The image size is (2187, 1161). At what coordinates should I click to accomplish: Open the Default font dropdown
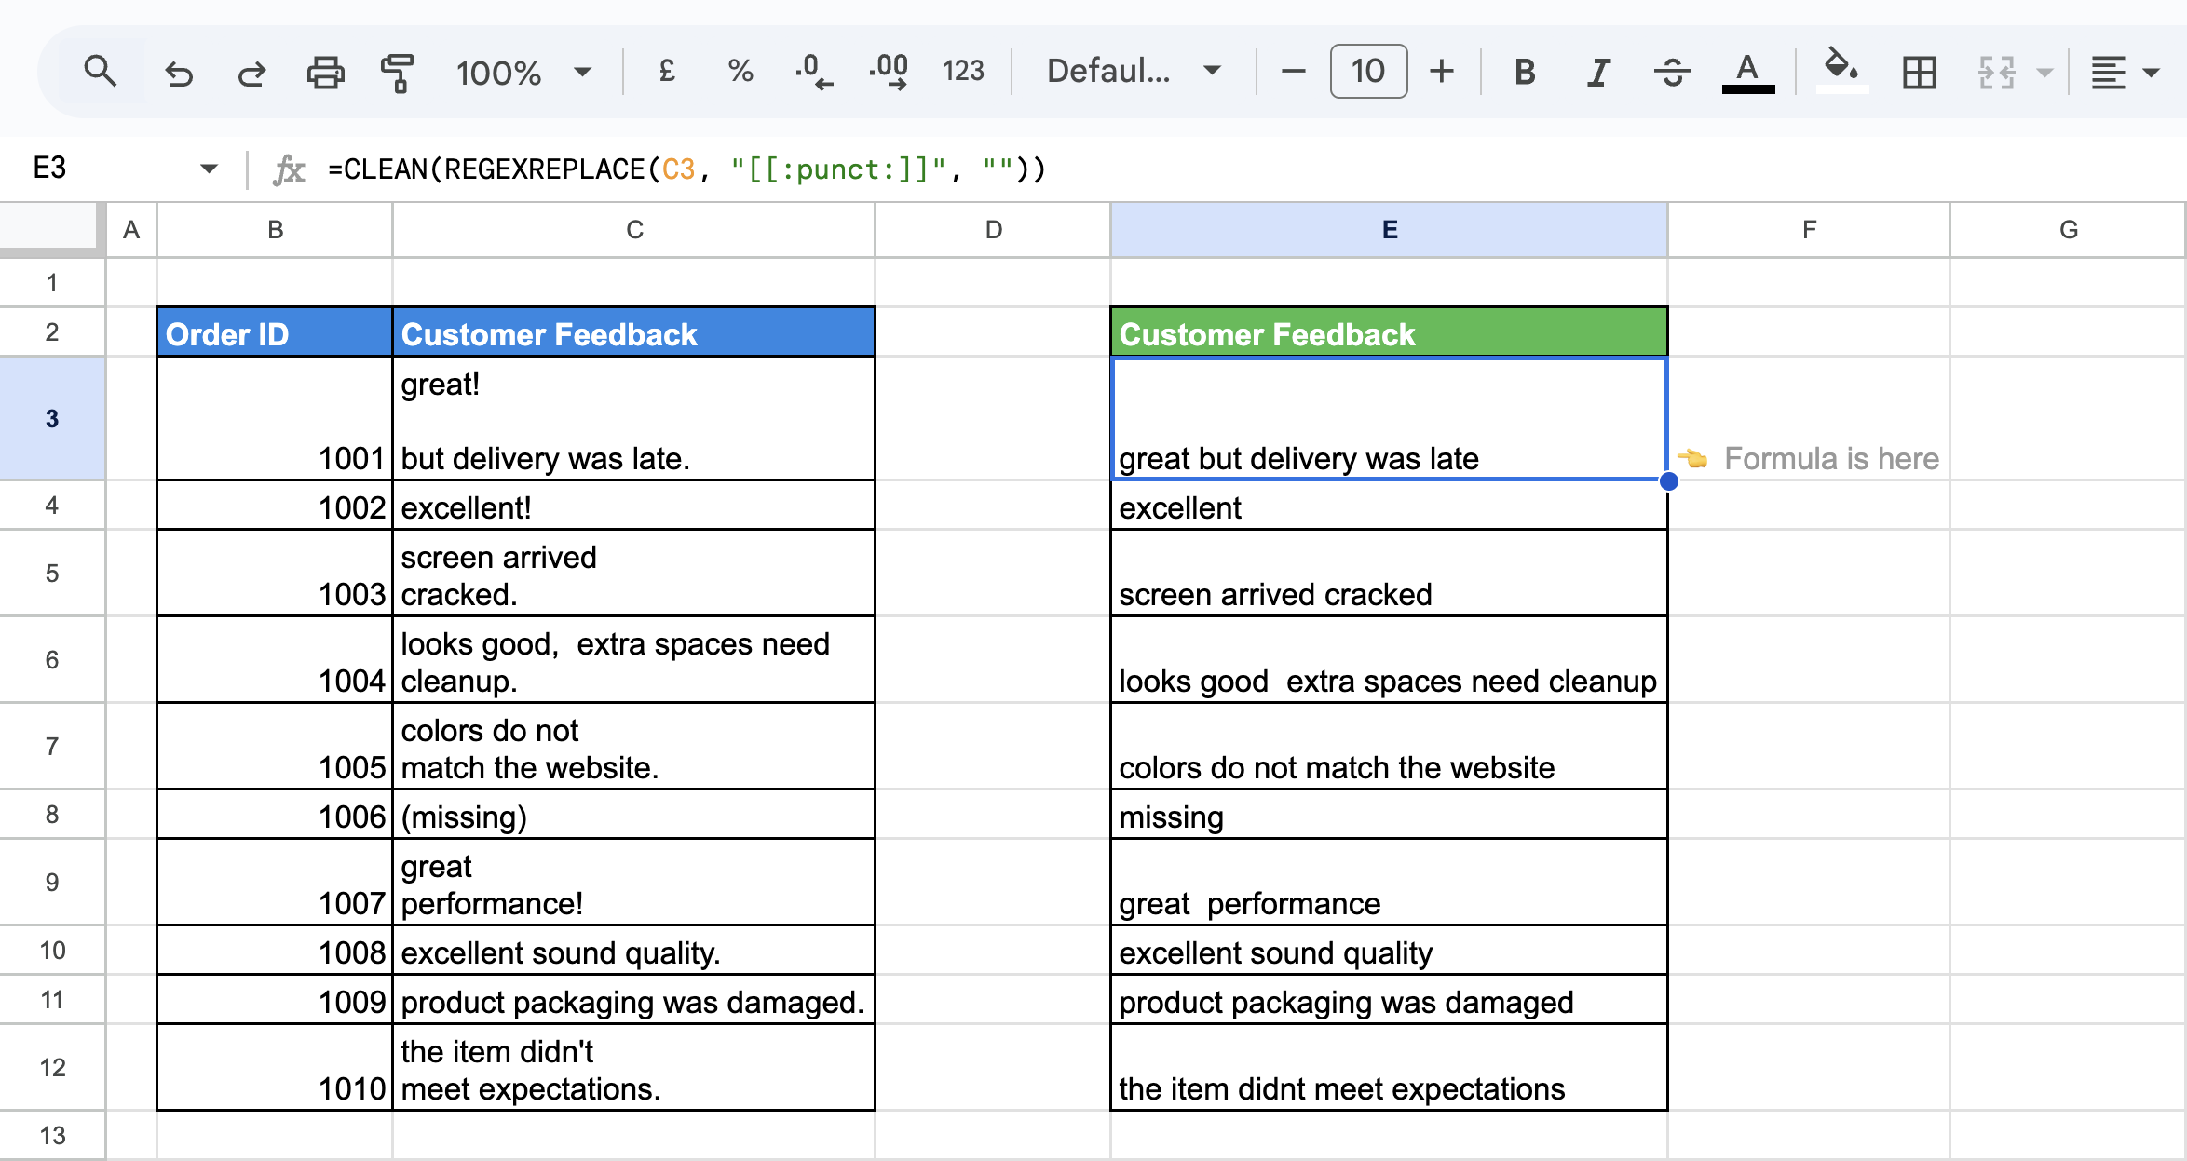1133,71
